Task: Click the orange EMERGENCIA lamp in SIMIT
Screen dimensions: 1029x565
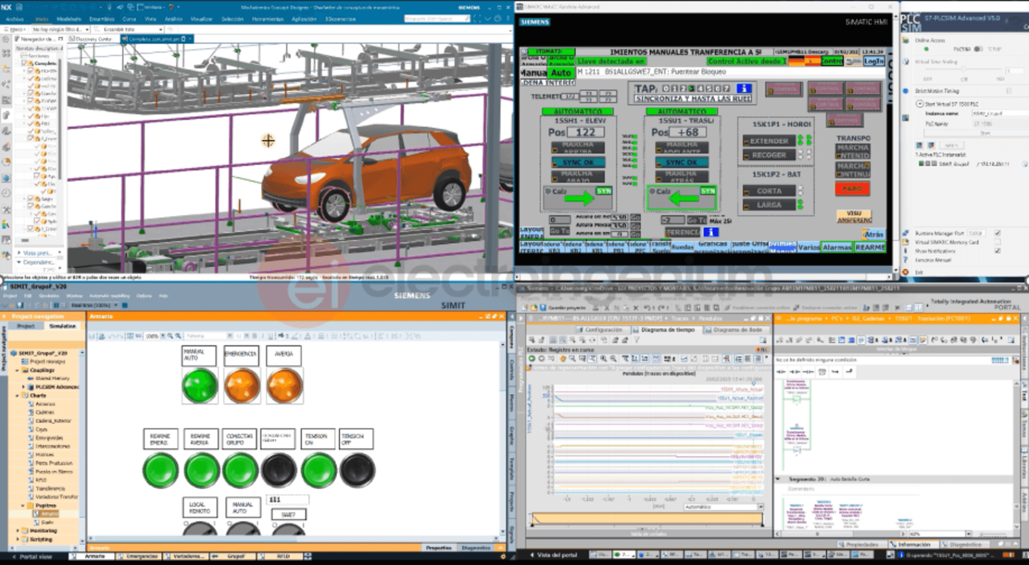Action: click(x=242, y=386)
